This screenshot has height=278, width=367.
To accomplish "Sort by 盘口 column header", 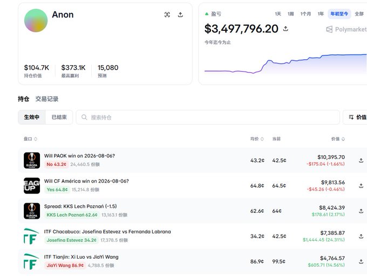I will [30, 139].
